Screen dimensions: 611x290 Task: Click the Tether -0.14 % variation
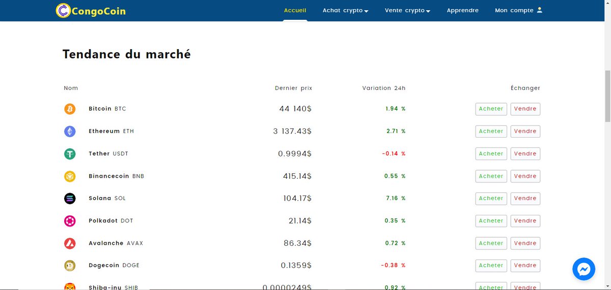tap(394, 153)
